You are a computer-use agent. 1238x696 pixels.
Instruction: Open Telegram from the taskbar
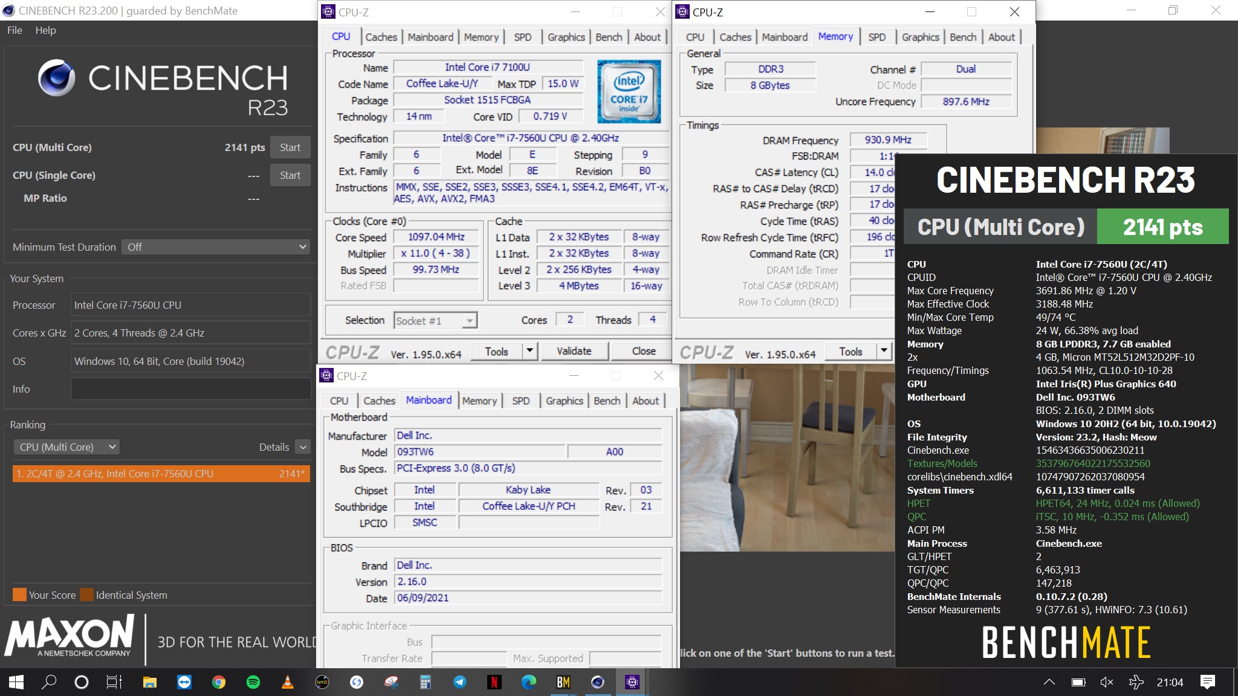460,682
